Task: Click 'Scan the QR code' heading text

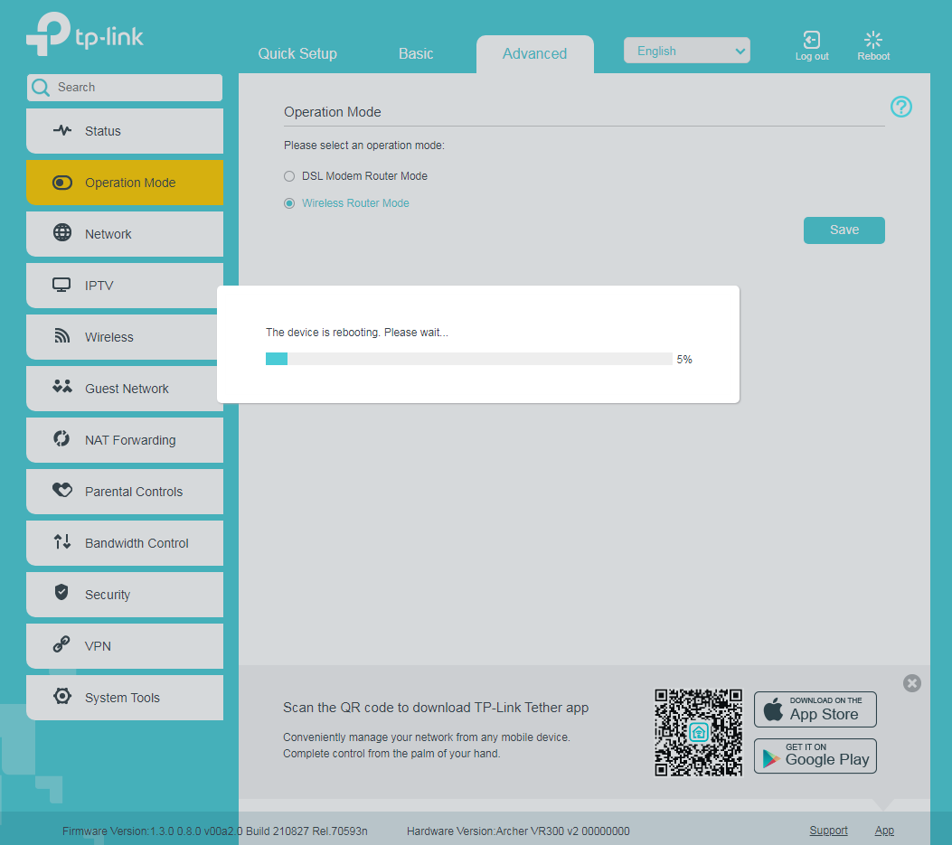Action: 436,708
